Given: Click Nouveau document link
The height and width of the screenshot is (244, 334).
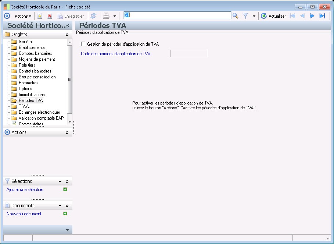Looking at the screenshot, I should coord(24,214).
